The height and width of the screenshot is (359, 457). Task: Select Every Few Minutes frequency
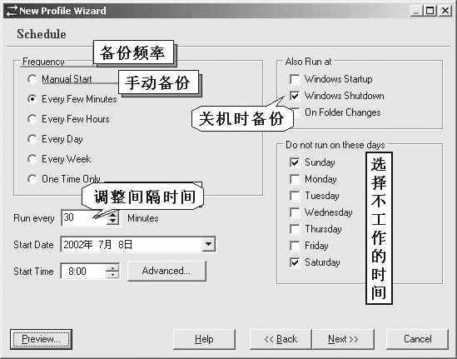pos(32,99)
